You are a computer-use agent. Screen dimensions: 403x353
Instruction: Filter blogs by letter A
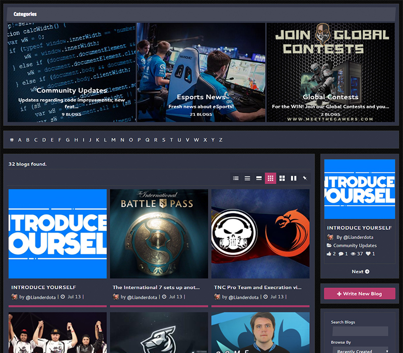click(x=20, y=140)
